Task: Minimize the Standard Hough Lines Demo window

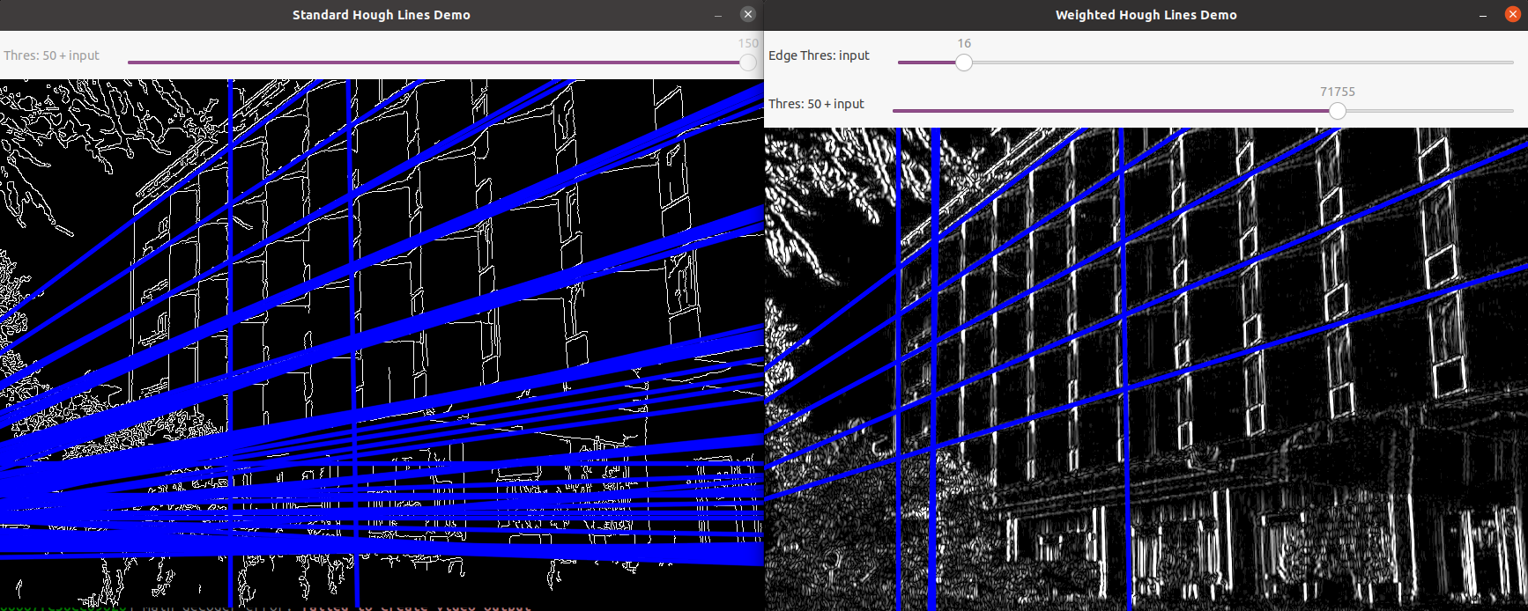Action: click(x=718, y=15)
